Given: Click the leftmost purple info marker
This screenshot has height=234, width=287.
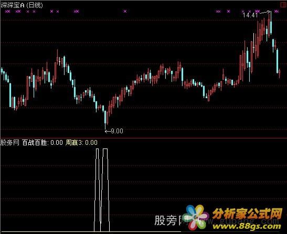Looking at the screenshot, I should point(8,12).
